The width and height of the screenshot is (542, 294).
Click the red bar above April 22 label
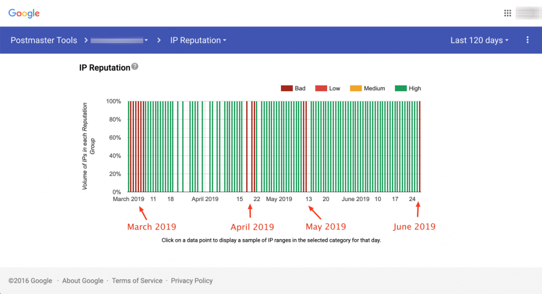click(x=255, y=147)
